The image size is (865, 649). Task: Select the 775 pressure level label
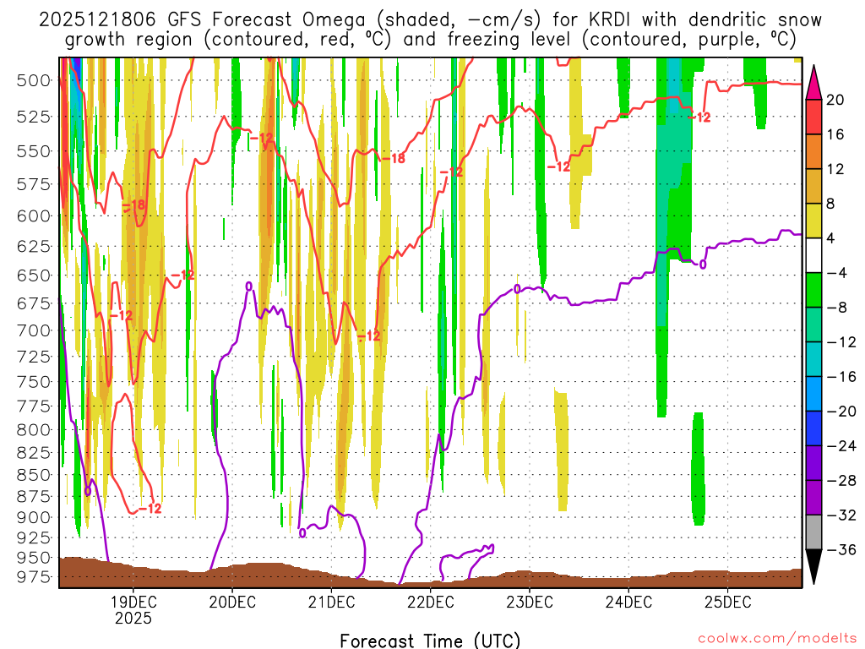pyautogui.click(x=34, y=406)
